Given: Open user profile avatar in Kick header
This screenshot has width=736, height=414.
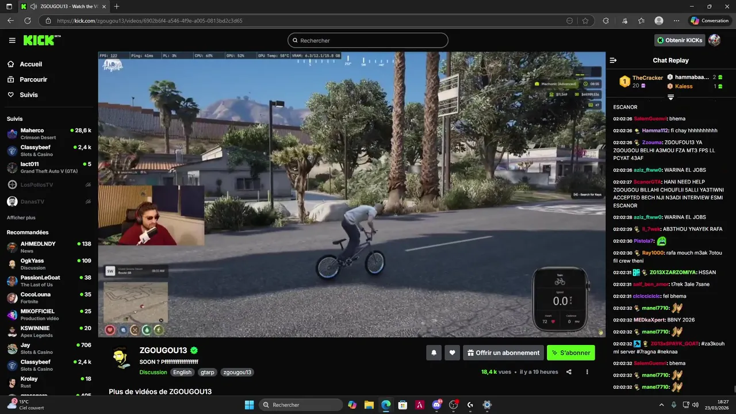Looking at the screenshot, I should (714, 40).
